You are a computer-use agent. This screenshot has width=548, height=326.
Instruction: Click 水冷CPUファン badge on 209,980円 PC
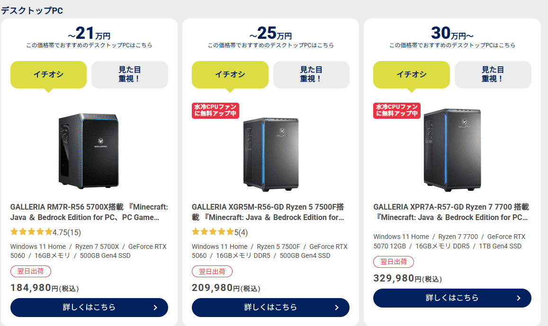coord(216,111)
